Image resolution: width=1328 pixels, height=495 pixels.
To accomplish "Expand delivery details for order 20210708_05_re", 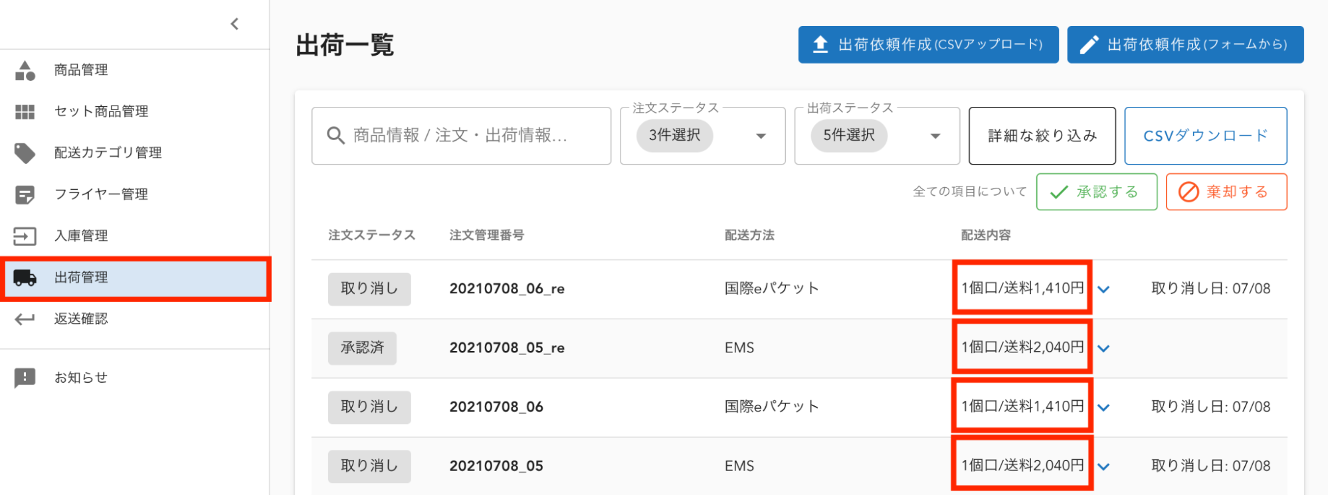I will [x=1103, y=348].
